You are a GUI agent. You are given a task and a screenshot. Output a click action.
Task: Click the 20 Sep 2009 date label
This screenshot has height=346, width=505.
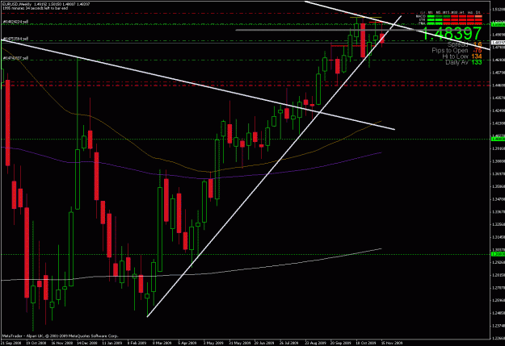click(x=340, y=343)
